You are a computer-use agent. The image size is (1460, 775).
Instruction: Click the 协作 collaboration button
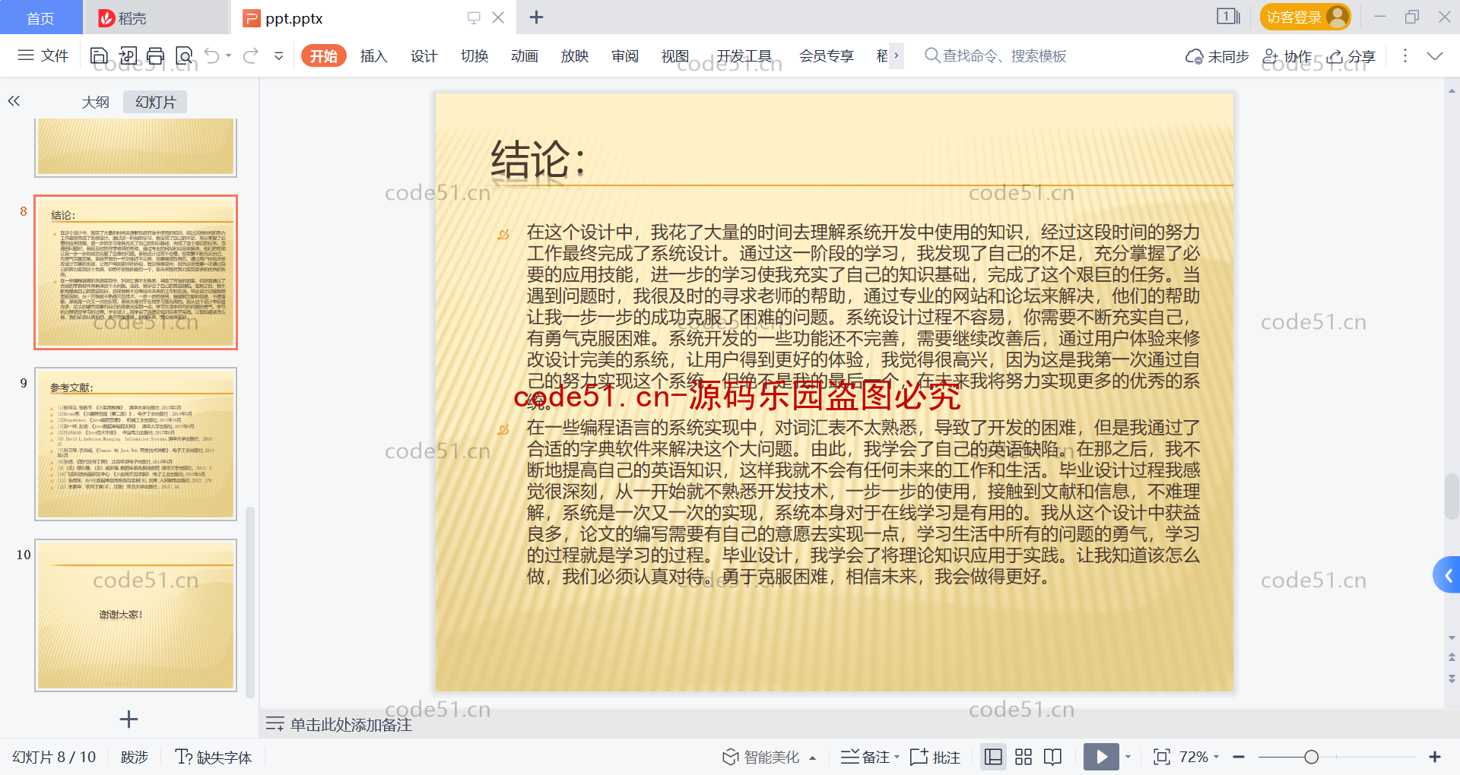pyautogui.click(x=1287, y=56)
